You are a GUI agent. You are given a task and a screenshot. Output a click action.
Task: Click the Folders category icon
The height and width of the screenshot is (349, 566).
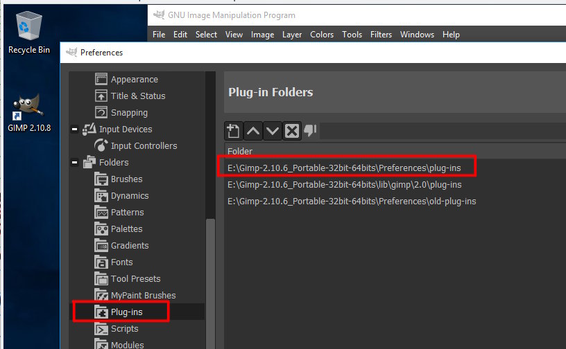point(89,162)
